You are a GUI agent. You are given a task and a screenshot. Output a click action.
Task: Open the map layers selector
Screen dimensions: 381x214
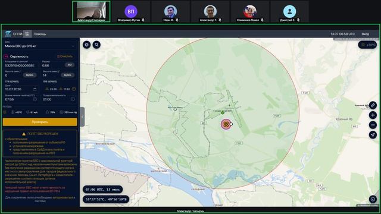point(87,45)
